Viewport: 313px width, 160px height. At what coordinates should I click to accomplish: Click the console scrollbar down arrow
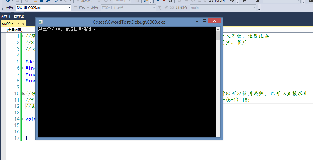218,135
